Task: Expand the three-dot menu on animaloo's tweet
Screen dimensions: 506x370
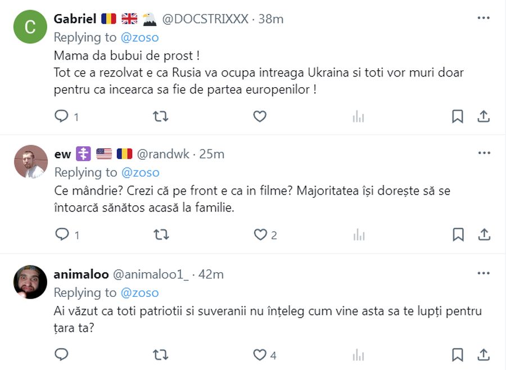Action: pyautogui.click(x=484, y=273)
